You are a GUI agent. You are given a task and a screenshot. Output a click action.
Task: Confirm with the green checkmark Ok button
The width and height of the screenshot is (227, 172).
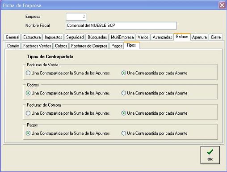(x=210, y=155)
